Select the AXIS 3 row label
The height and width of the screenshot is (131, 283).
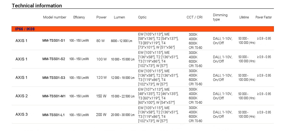click(22, 114)
